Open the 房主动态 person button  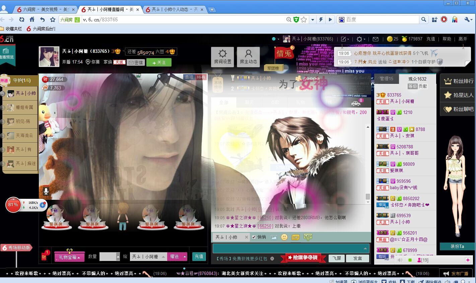click(x=249, y=57)
